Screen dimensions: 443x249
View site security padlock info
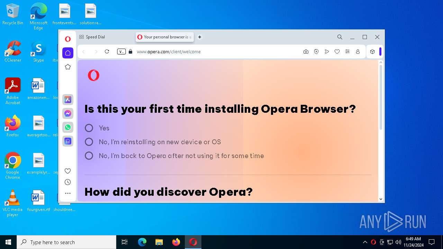[x=130, y=52]
